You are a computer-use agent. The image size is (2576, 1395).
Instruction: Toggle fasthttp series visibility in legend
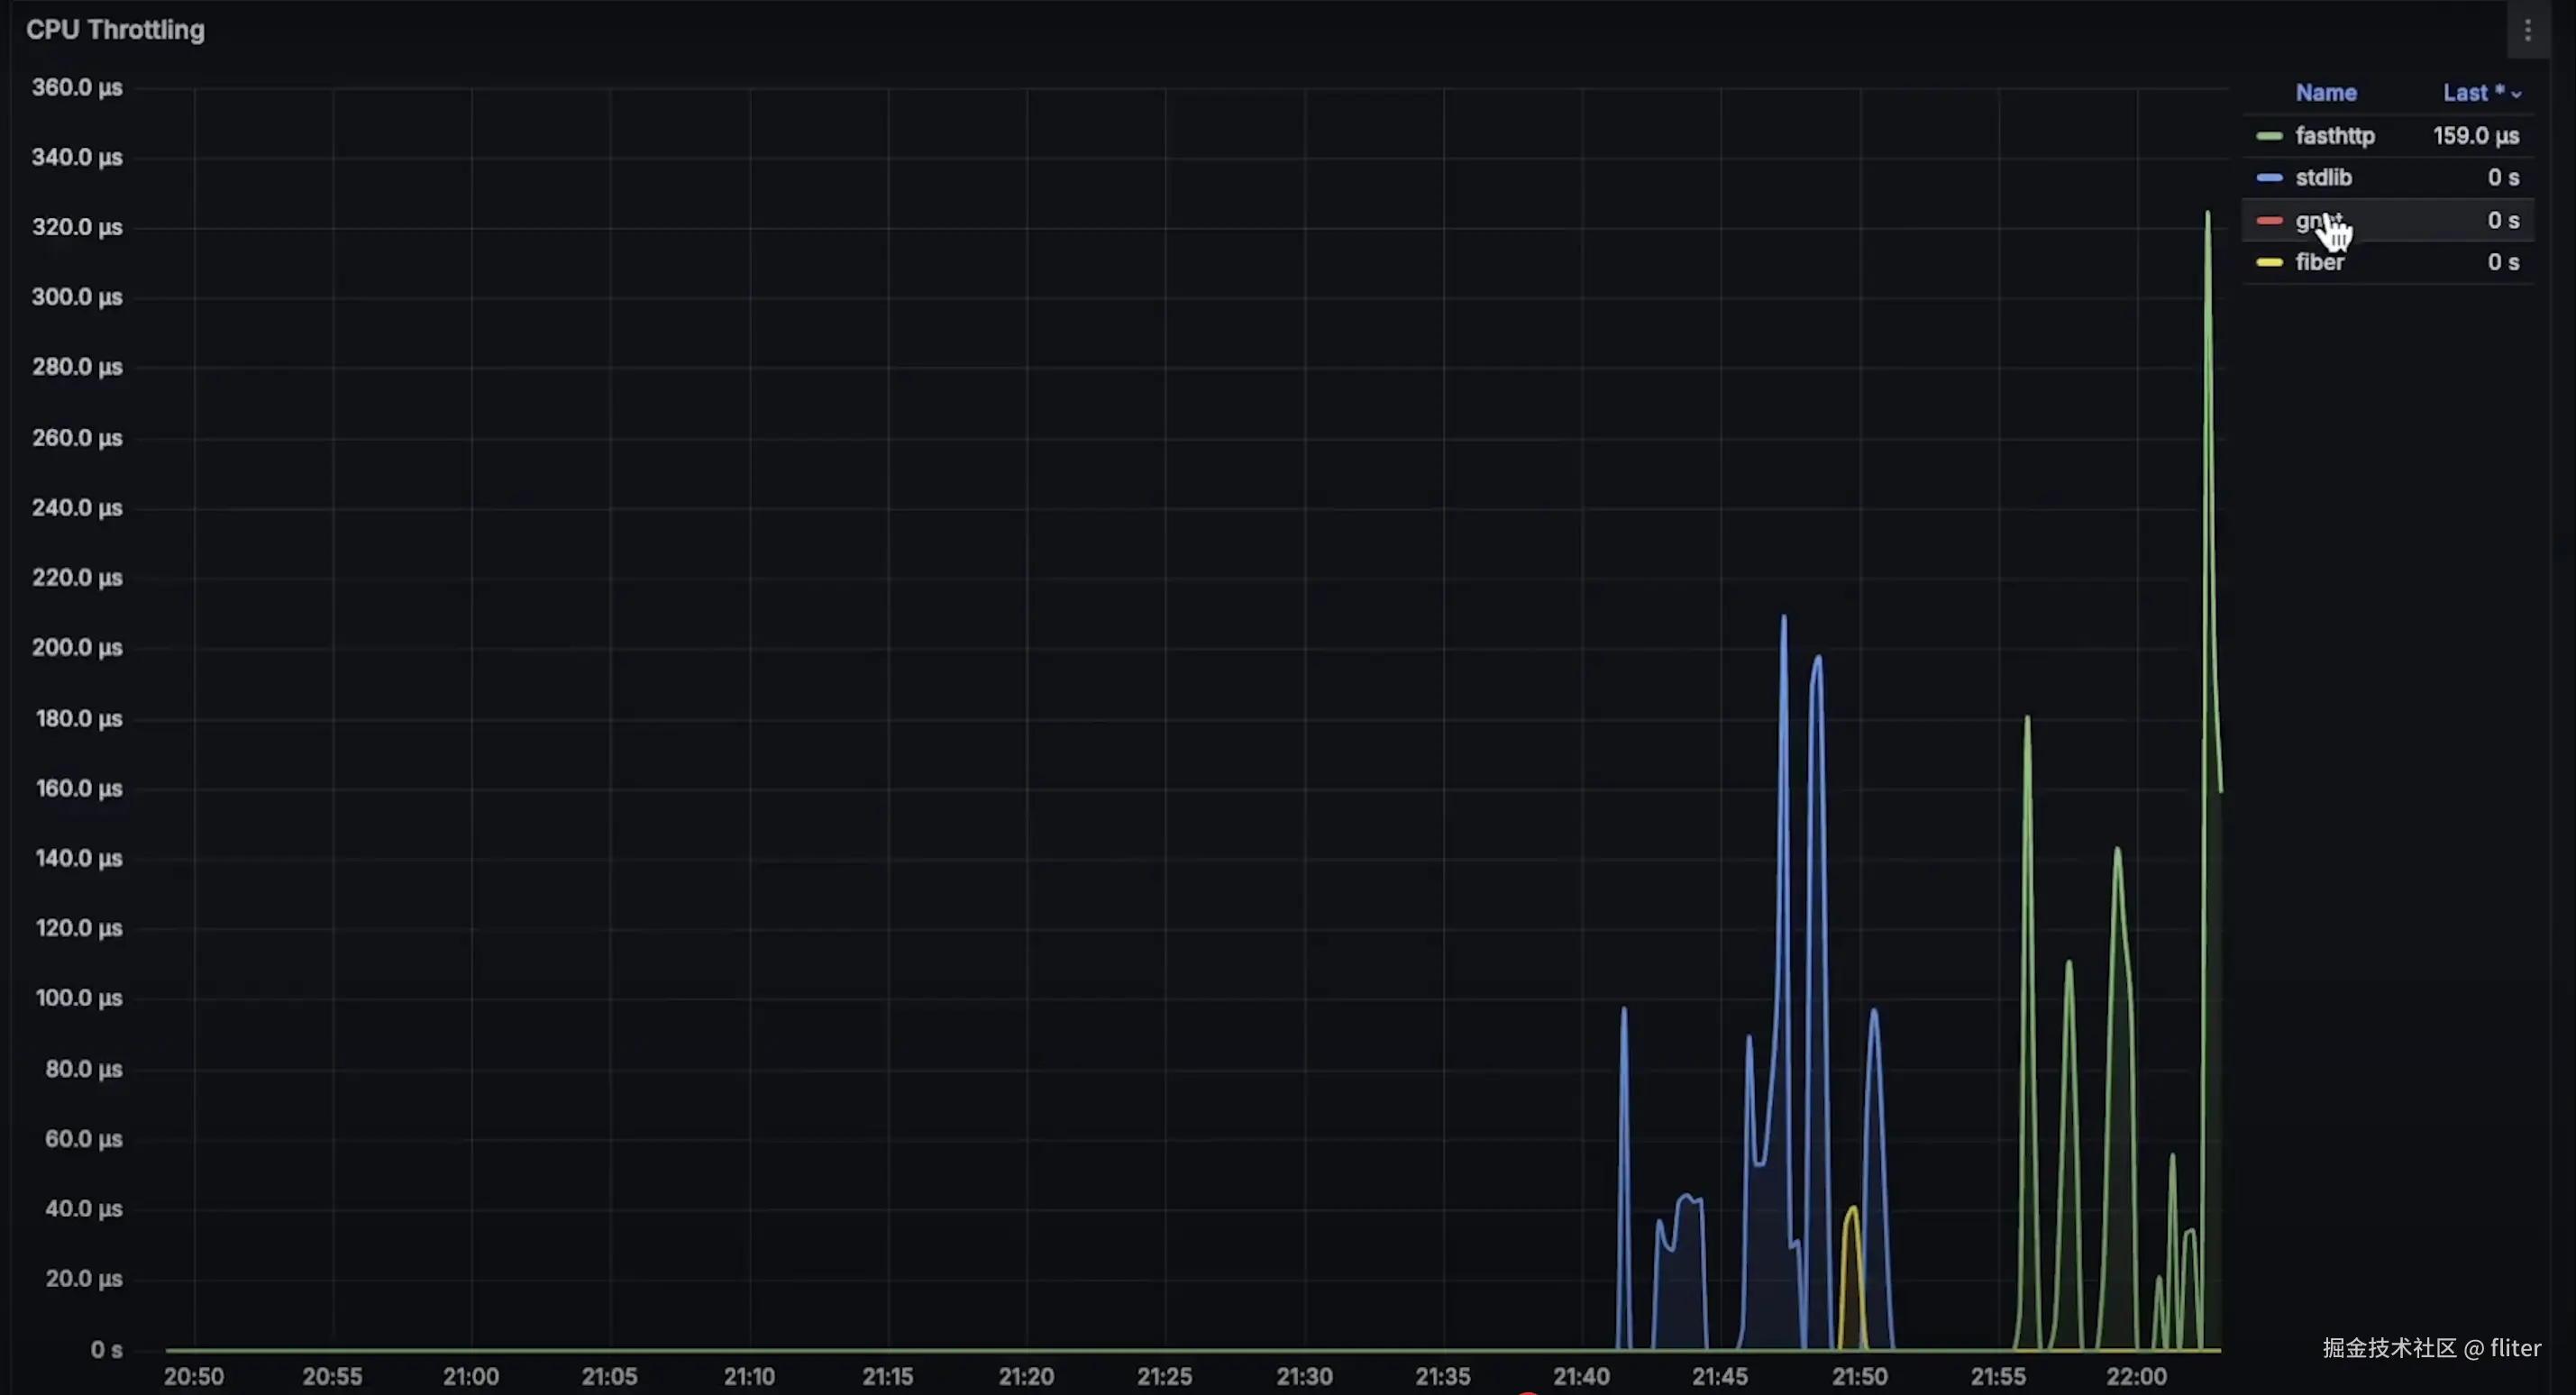click(2334, 136)
